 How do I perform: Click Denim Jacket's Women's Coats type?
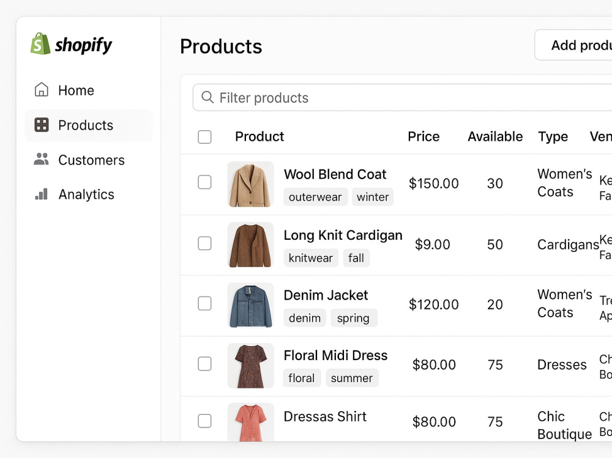pos(564,303)
